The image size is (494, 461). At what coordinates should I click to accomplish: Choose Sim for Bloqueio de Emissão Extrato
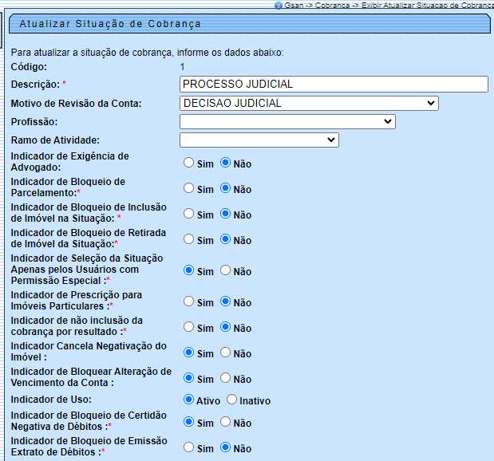click(188, 447)
